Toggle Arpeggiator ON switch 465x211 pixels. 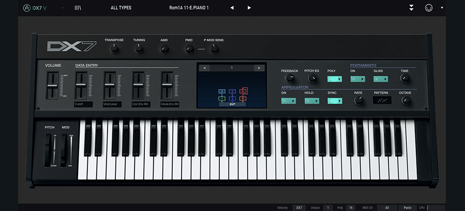click(x=289, y=101)
